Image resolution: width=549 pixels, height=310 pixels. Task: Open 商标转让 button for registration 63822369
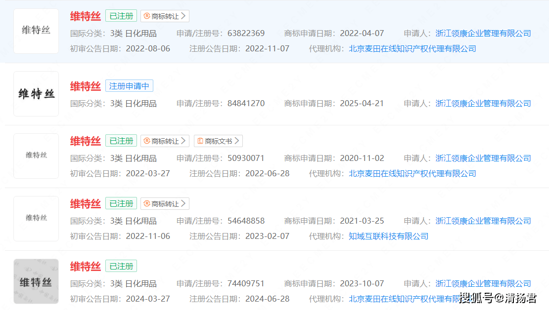pos(165,16)
